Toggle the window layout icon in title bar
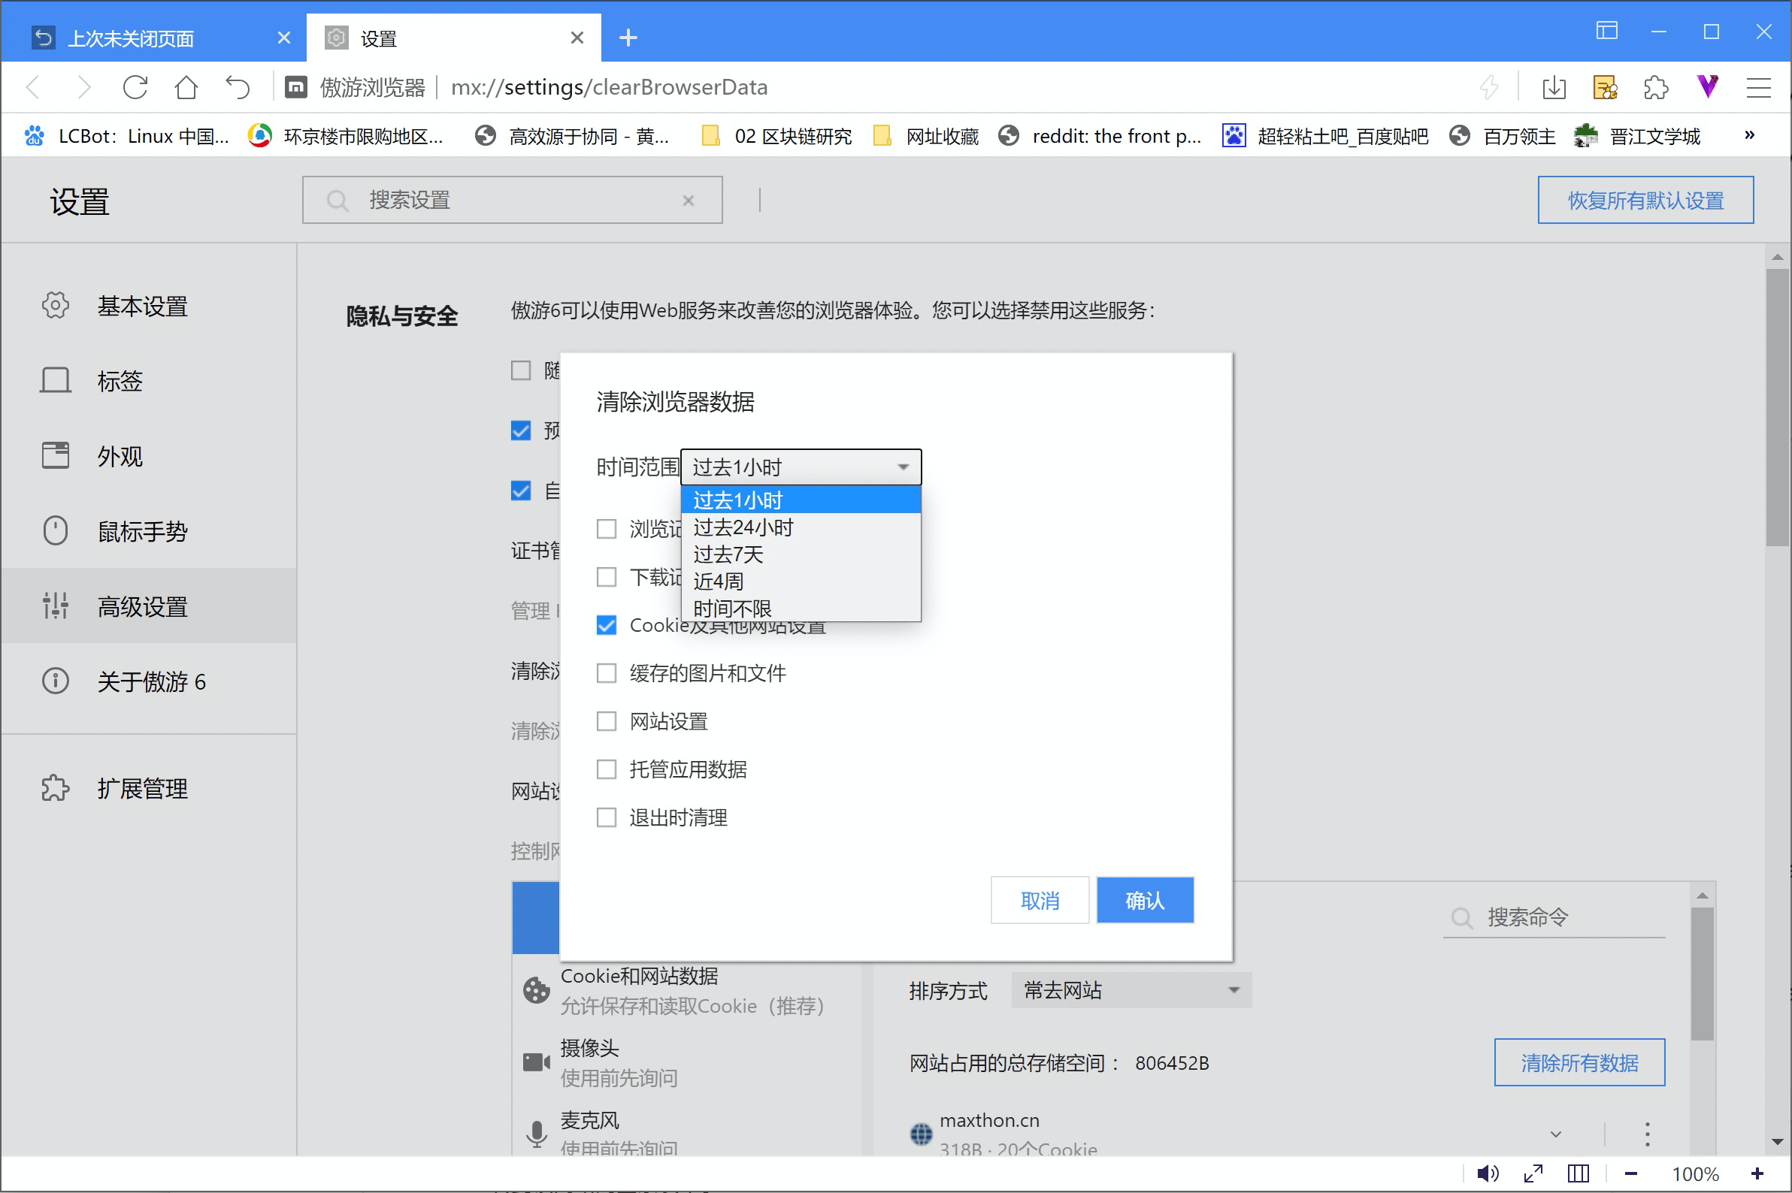Screen dimensions: 1792x1193 pyautogui.click(x=1606, y=32)
